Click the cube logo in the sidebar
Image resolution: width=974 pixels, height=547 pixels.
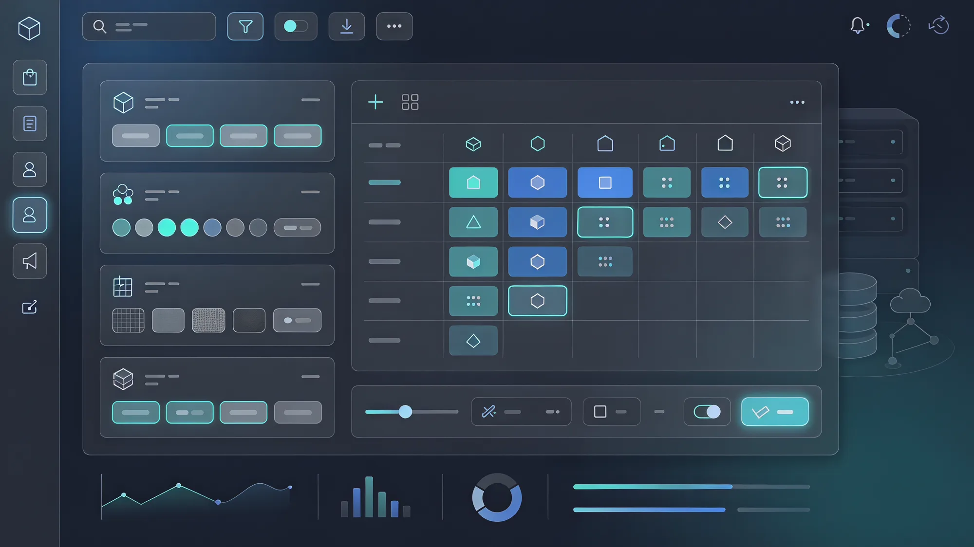point(29,28)
